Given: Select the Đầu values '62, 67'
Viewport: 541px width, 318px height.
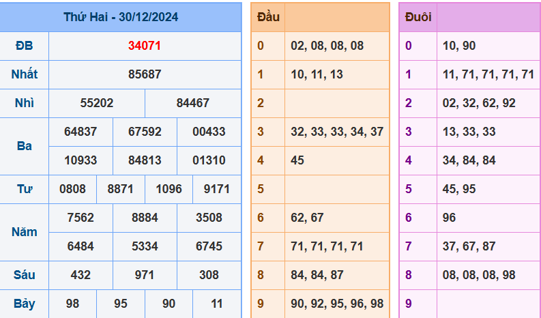Looking at the screenshot, I should (307, 218).
